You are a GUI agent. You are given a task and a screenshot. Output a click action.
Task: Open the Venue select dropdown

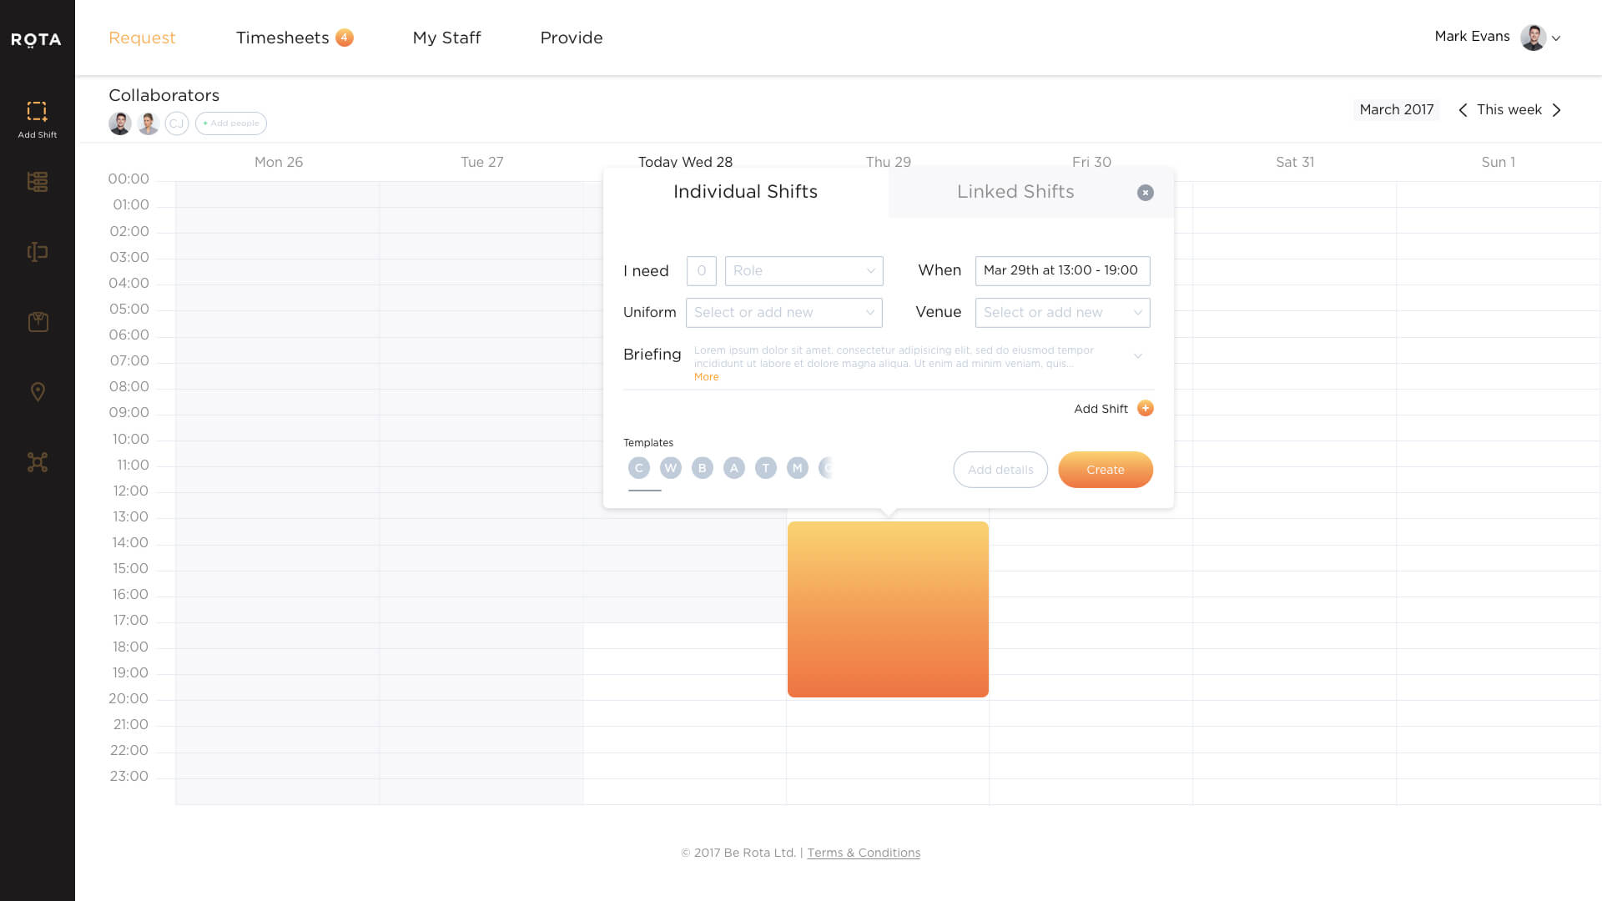click(x=1062, y=312)
